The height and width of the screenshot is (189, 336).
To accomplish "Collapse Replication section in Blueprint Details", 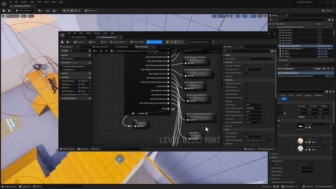I will click(x=224, y=80).
